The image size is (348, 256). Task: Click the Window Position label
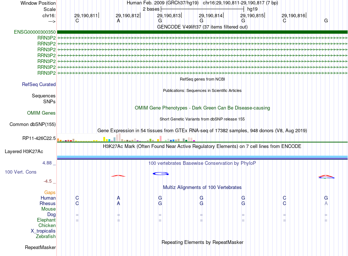click(x=38, y=3)
